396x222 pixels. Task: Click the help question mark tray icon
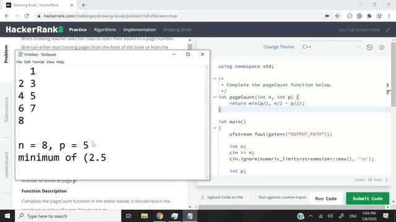pos(300,216)
